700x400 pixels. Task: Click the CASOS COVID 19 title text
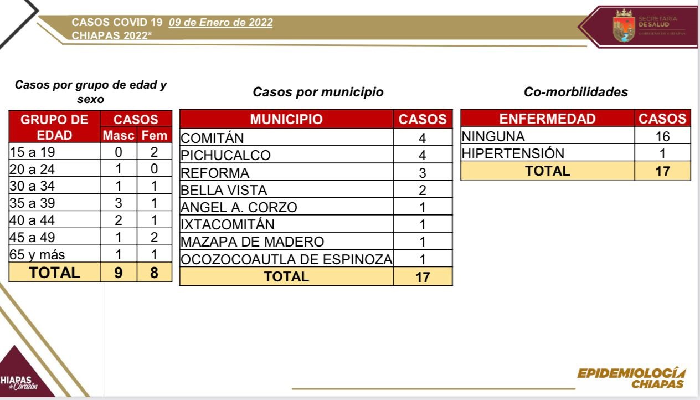(x=117, y=23)
